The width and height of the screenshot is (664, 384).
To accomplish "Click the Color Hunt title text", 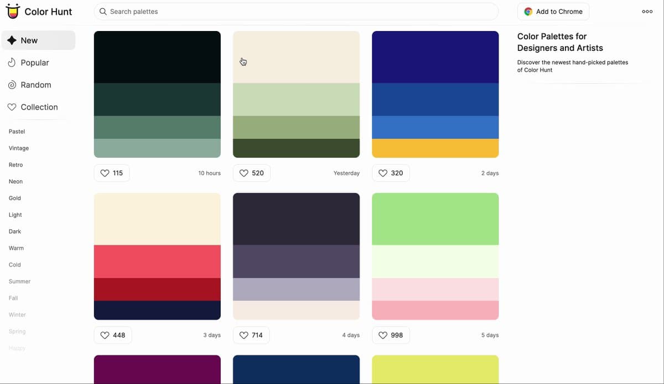I will click(x=48, y=12).
